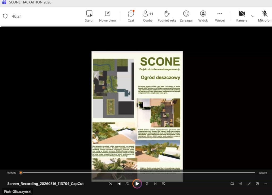Click the video seek bar
This screenshot has width=272, height=195.
point(138,173)
